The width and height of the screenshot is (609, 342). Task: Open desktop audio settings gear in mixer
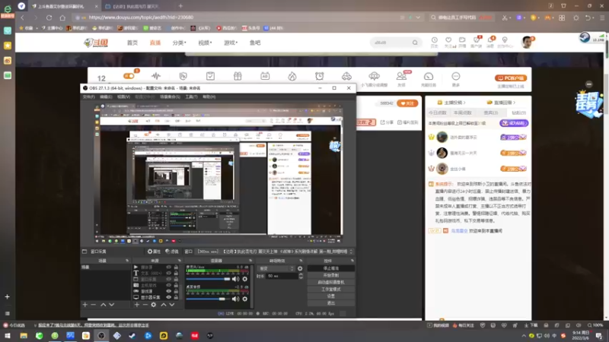[x=244, y=299]
